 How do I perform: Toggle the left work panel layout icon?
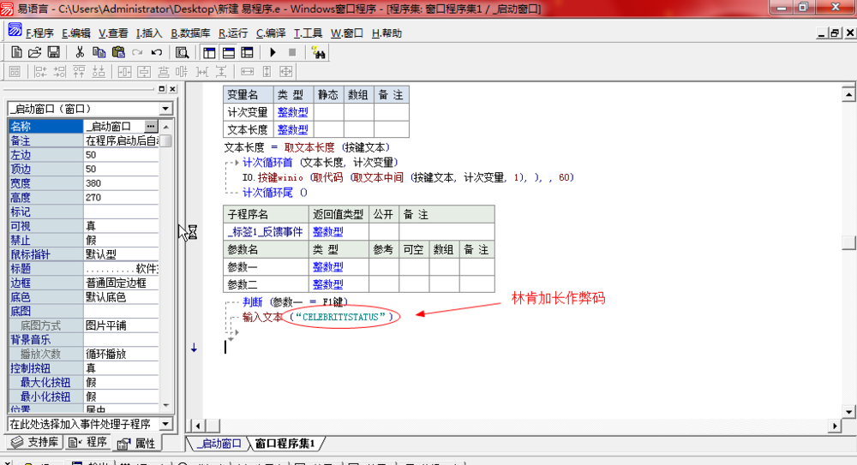209,52
